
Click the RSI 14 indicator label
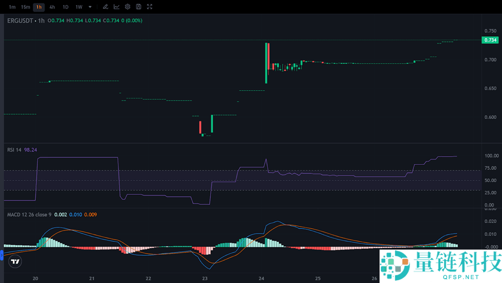click(x=14, y=150)
